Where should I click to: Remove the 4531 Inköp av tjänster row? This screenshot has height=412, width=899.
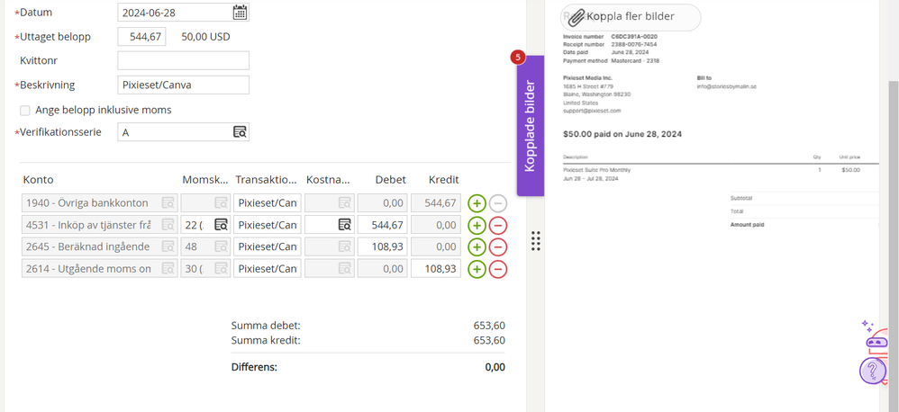[x=498, y=225]
